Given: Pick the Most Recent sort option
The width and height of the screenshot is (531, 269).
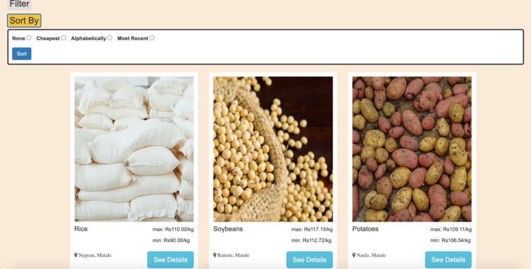Looking at the screenshot, I should click(152, 38).
